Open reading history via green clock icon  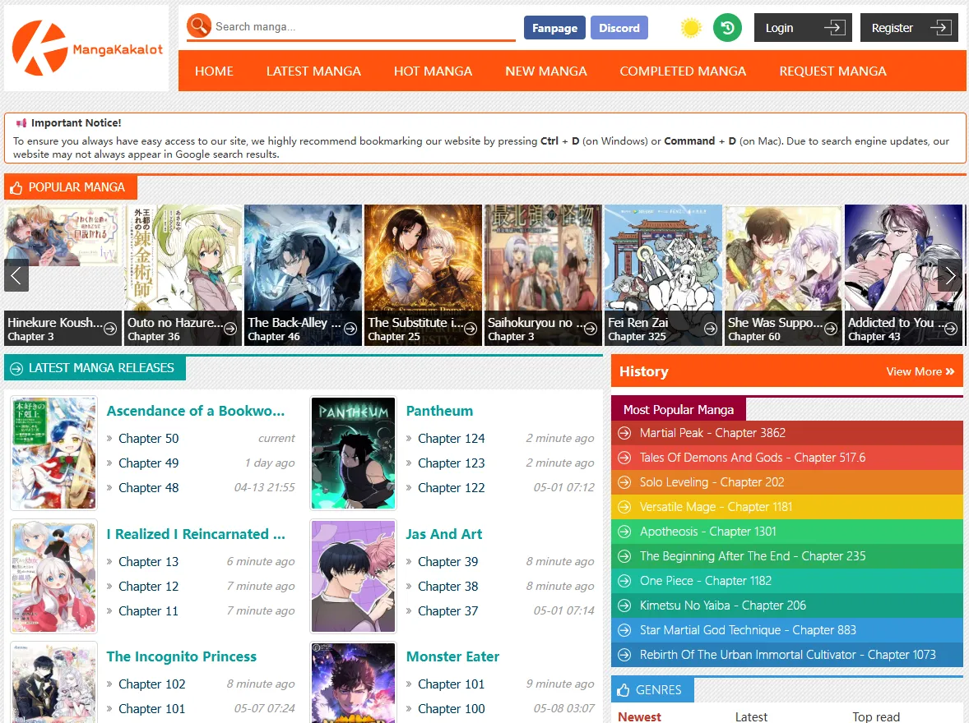[x=727, y=28]
